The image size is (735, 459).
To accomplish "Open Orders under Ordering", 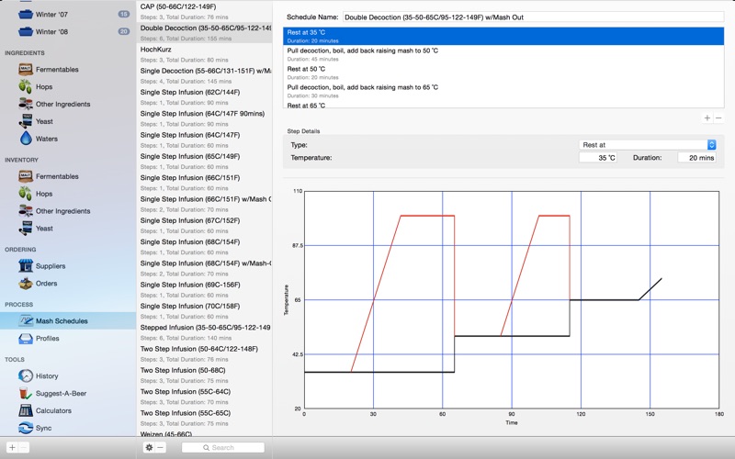I will 46,284.
